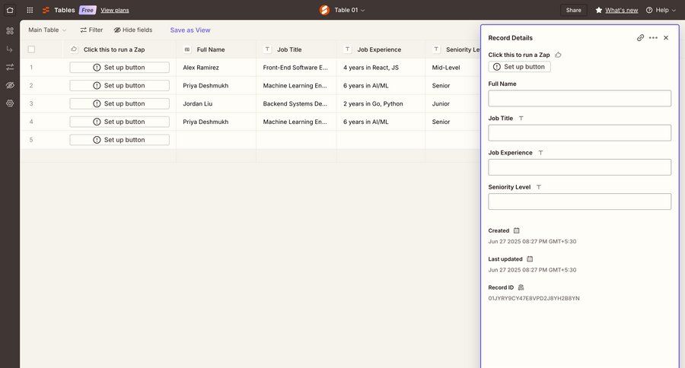The width and height of the screenshot is (685, 368).
Task: Select empty Full Name cell in row 5
Action: (216, 140)
